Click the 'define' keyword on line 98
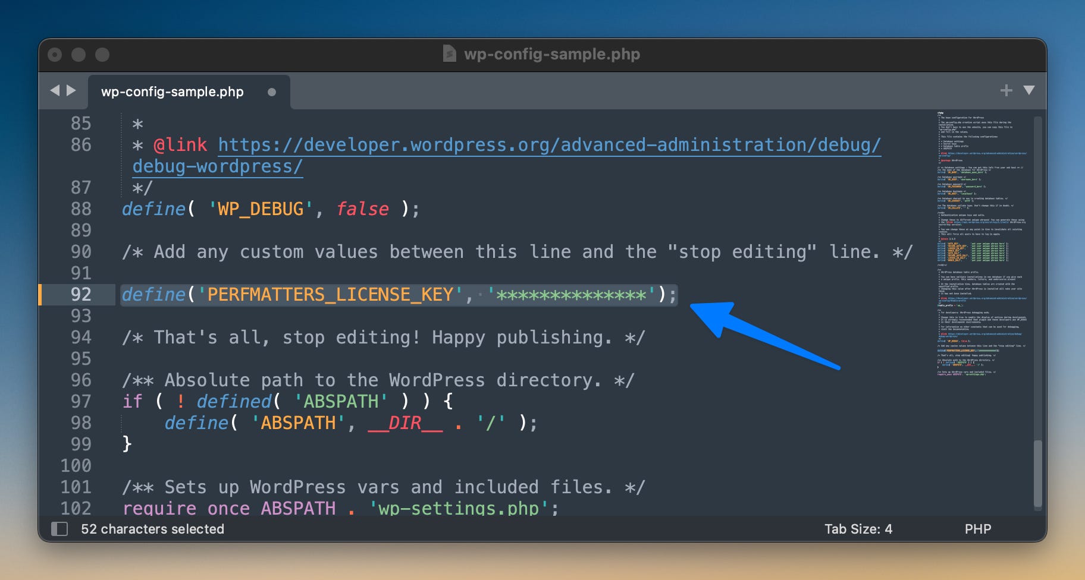The height and width of the screenshot is (580, 1085). click(196, 423)
